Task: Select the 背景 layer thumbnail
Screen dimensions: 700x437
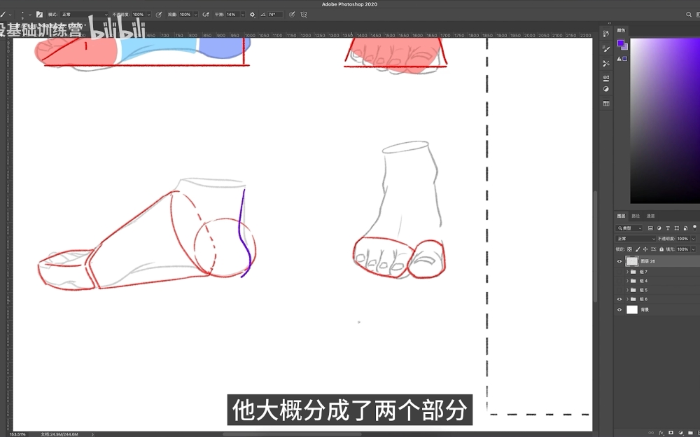Action: 632,310
